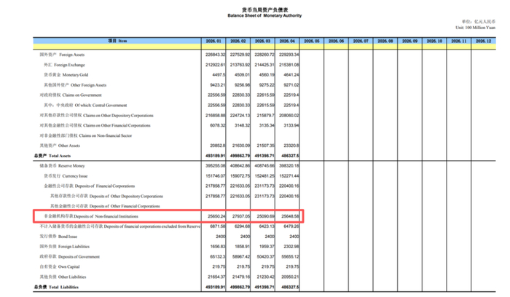Screen dimensions: 510x297
Task: Click the 'Balance Sheet of Monetary Authority' title
Action: [x=264, y=15]
